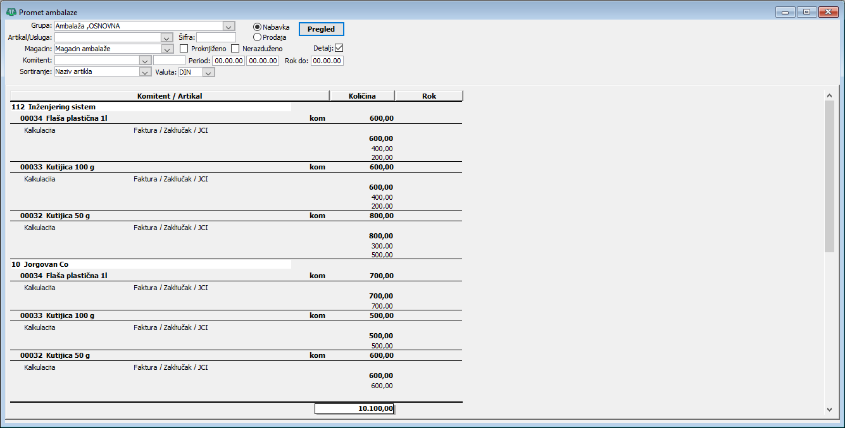This screenshot has width=845, height=428.
Task: Click the Količina column header
Action: (x=362, y=96)
